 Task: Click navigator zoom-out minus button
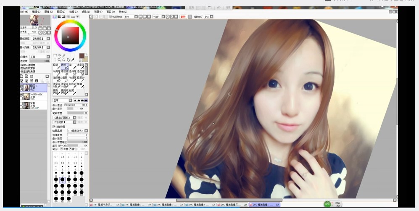[41, 28]
